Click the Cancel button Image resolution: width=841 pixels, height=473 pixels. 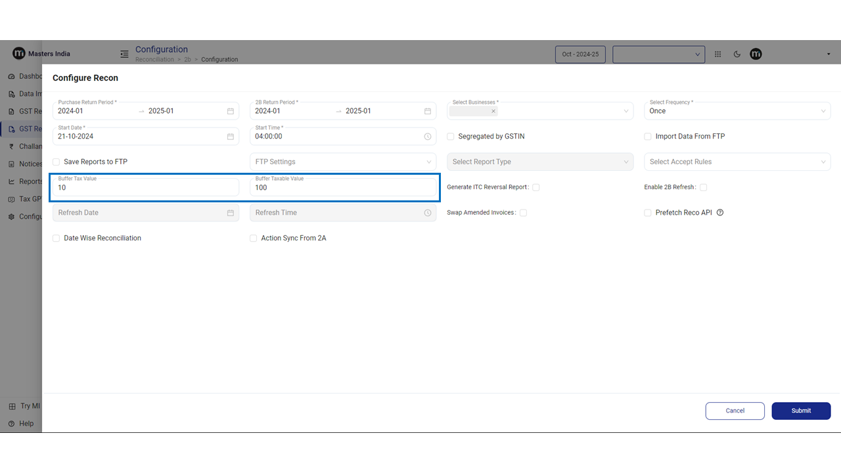[x=735, y=411]
